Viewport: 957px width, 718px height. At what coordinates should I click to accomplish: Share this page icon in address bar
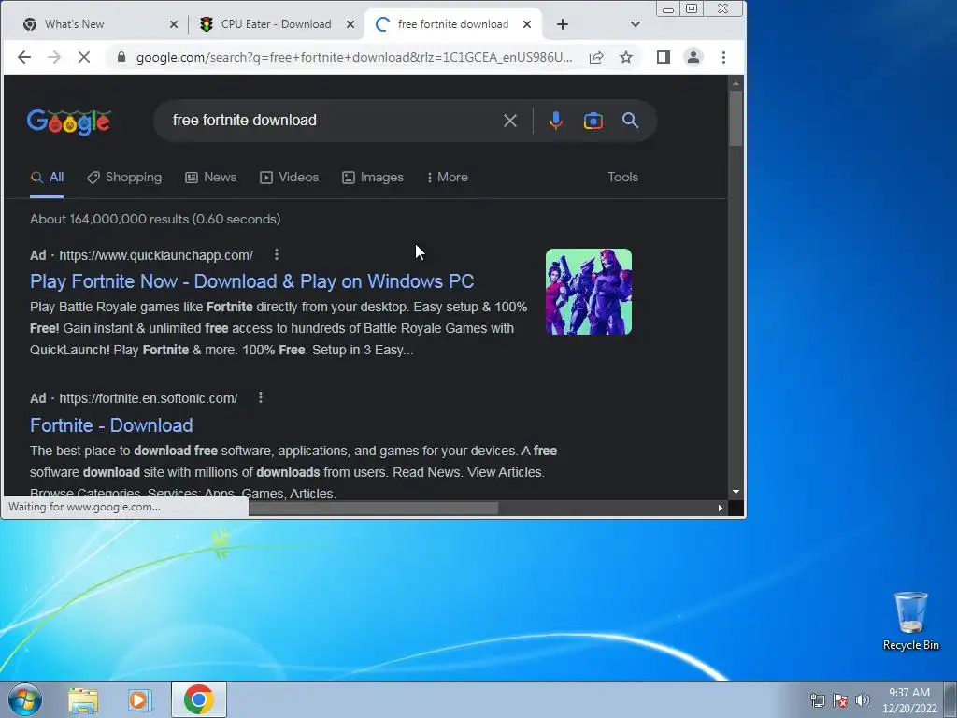[596, 57]
